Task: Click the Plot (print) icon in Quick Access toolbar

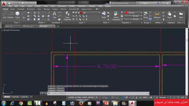Action: tap(22, 3)
